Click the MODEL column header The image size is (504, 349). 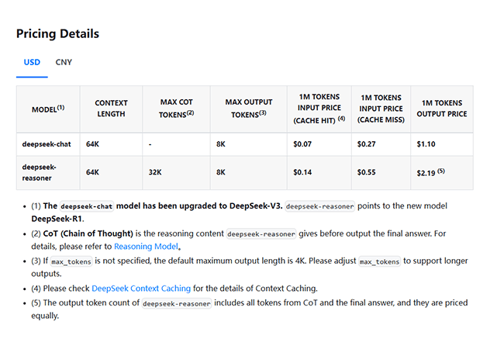click(48, 109)
